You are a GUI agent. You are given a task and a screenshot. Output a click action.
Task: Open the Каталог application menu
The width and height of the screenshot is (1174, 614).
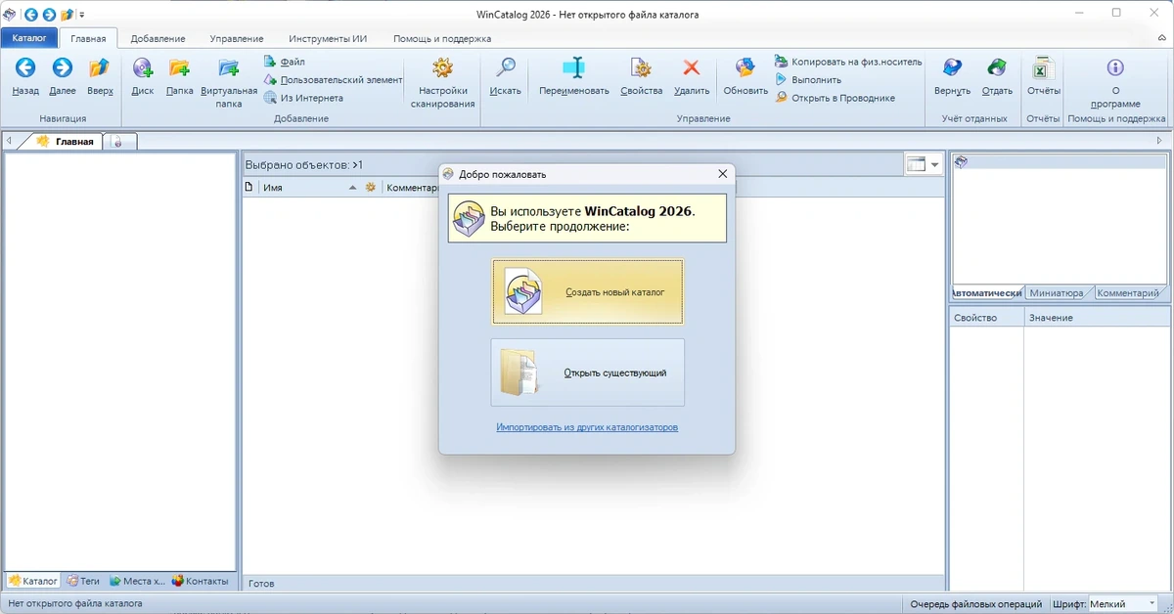pos(29,38)
